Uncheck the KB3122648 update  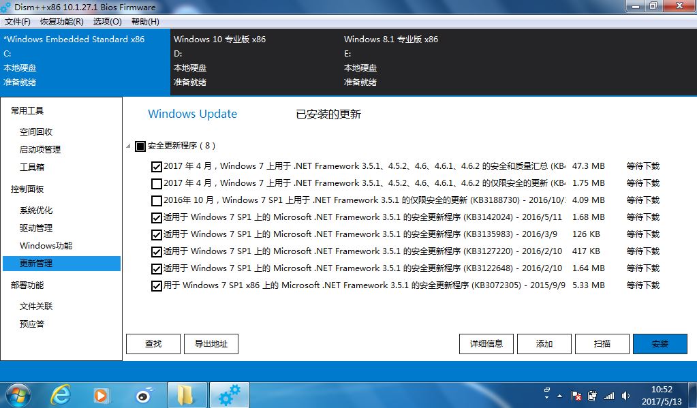click(x=156, y=269)
